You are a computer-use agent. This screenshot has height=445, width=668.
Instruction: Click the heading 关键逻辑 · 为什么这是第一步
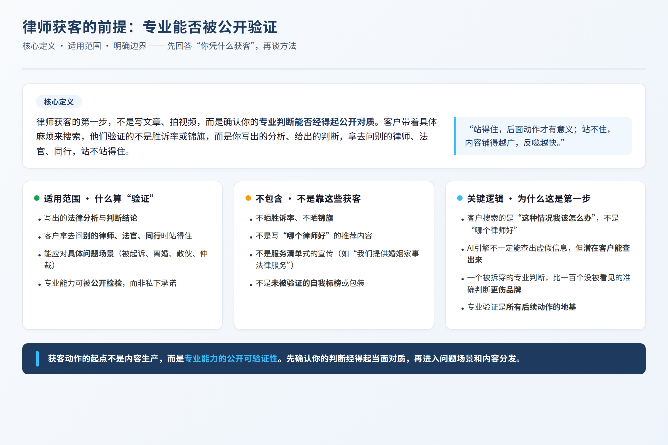(529, 199)
